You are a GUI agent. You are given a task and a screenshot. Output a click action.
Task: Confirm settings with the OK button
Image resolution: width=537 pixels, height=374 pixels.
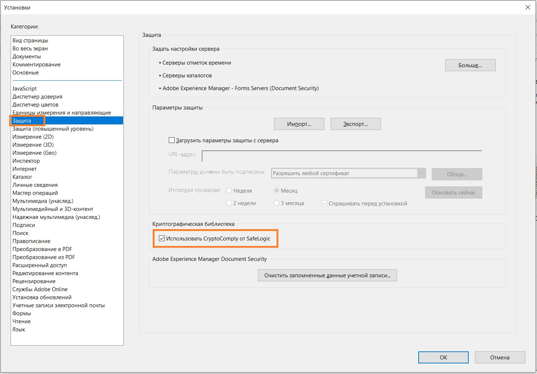click(443, 358)
